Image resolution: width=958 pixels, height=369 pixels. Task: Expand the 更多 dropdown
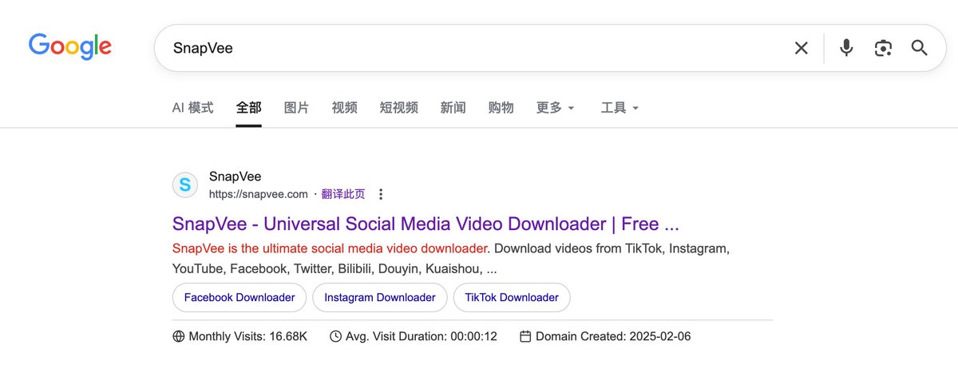556,107
